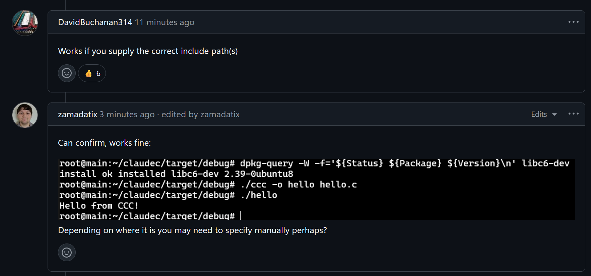Open DavidBuchanan314's profile avatar

pos(25,23)
